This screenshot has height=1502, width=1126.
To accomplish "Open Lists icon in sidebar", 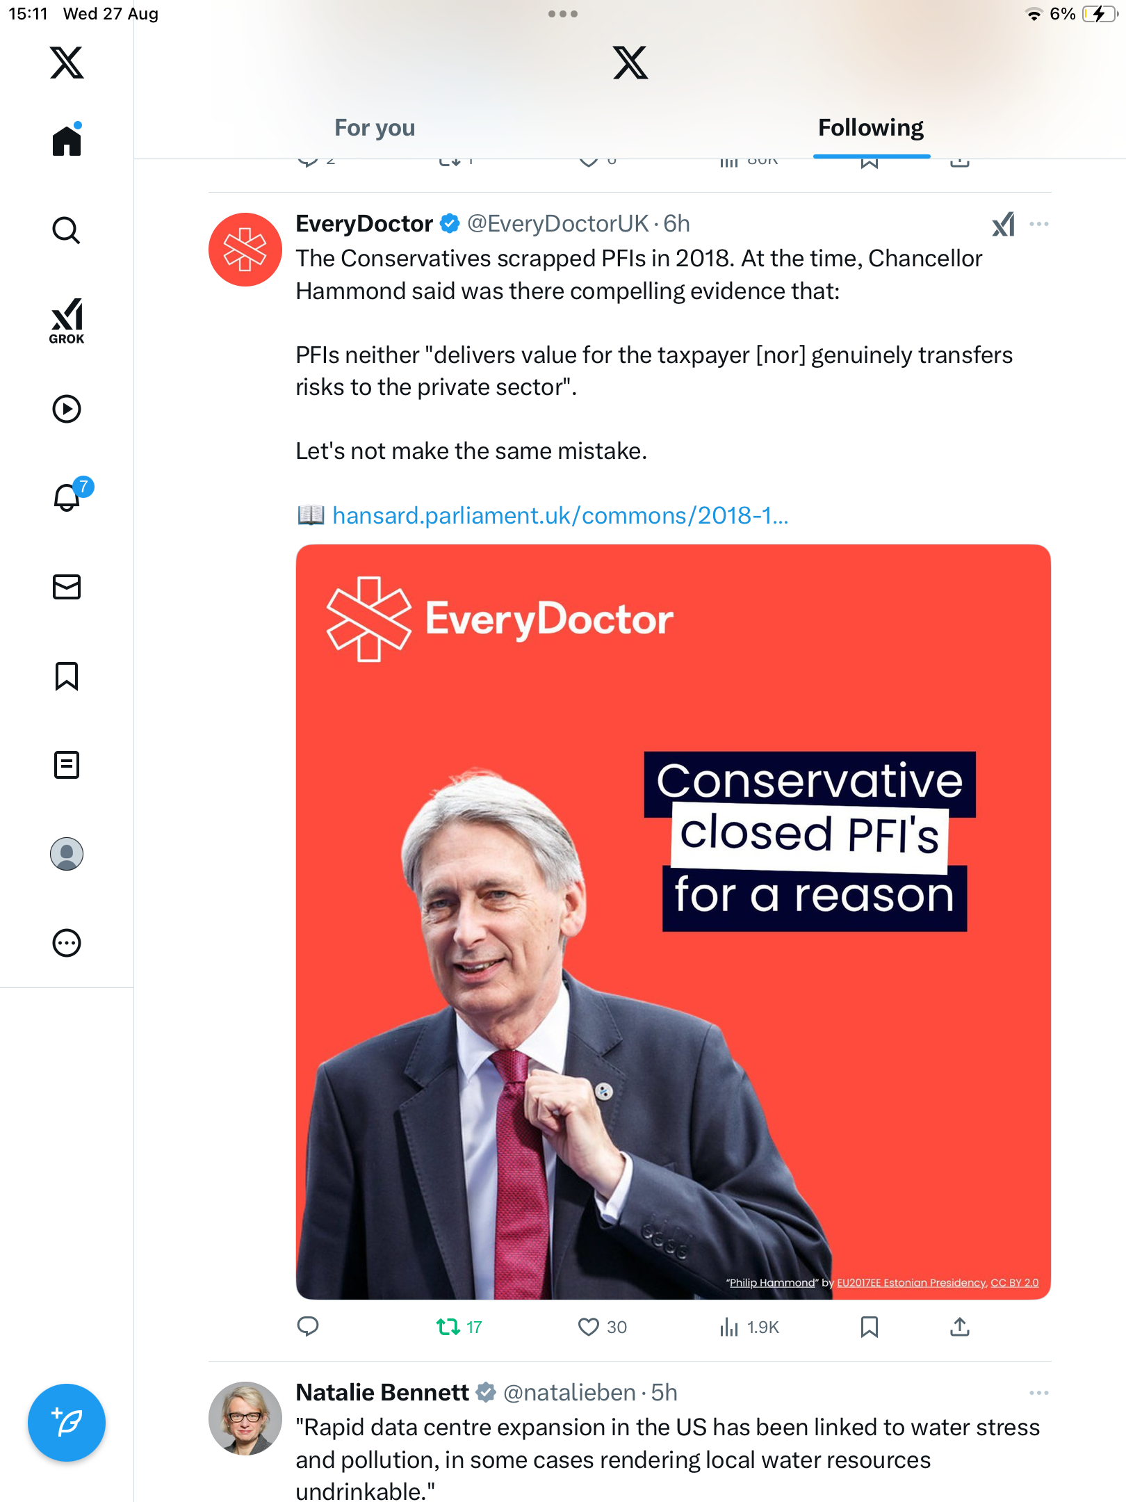I will coord(67,765).
